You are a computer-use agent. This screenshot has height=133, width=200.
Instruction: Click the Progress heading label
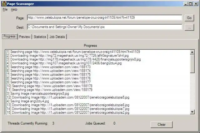click(x=90, y=46)
